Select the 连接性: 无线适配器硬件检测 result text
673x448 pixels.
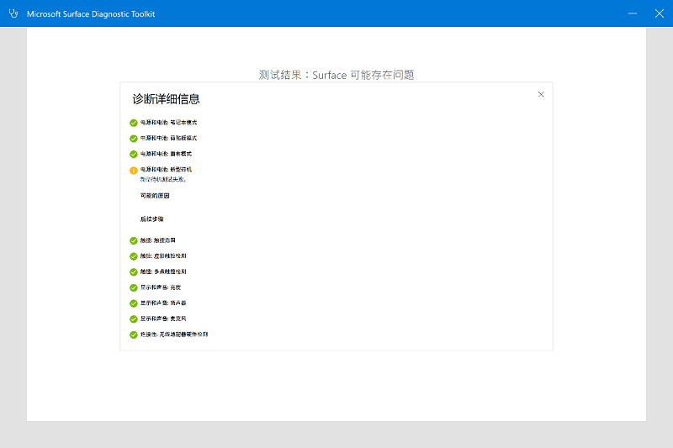tap(174, 335)
